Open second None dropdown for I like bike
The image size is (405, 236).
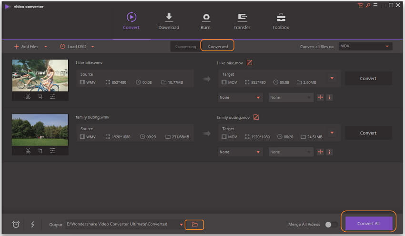tap(291, 97)
